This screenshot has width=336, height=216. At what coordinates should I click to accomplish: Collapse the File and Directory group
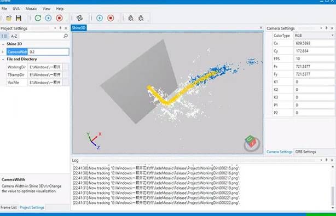[x=3, y=59]
